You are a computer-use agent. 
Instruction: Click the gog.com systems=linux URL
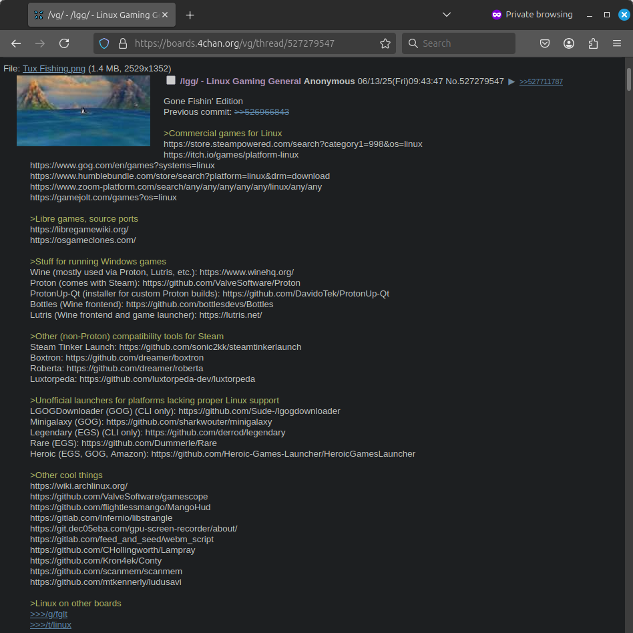click(x=122, y=166)
